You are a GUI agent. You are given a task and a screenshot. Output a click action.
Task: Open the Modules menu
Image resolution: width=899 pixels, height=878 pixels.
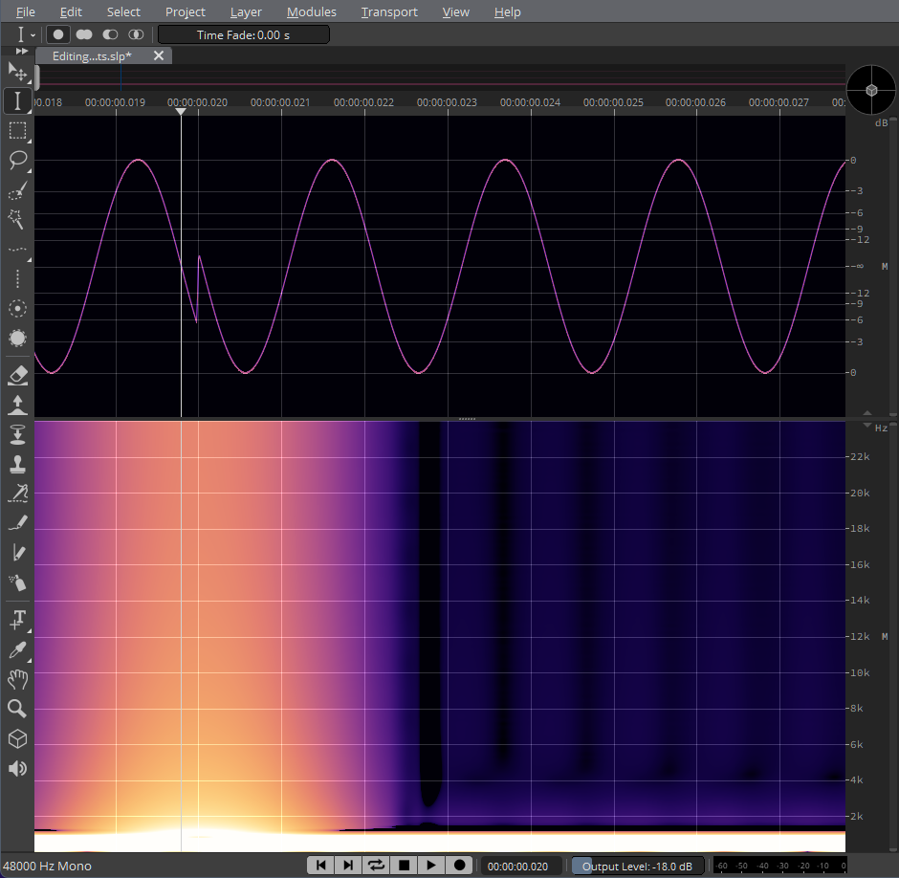(x=311, y=11)
